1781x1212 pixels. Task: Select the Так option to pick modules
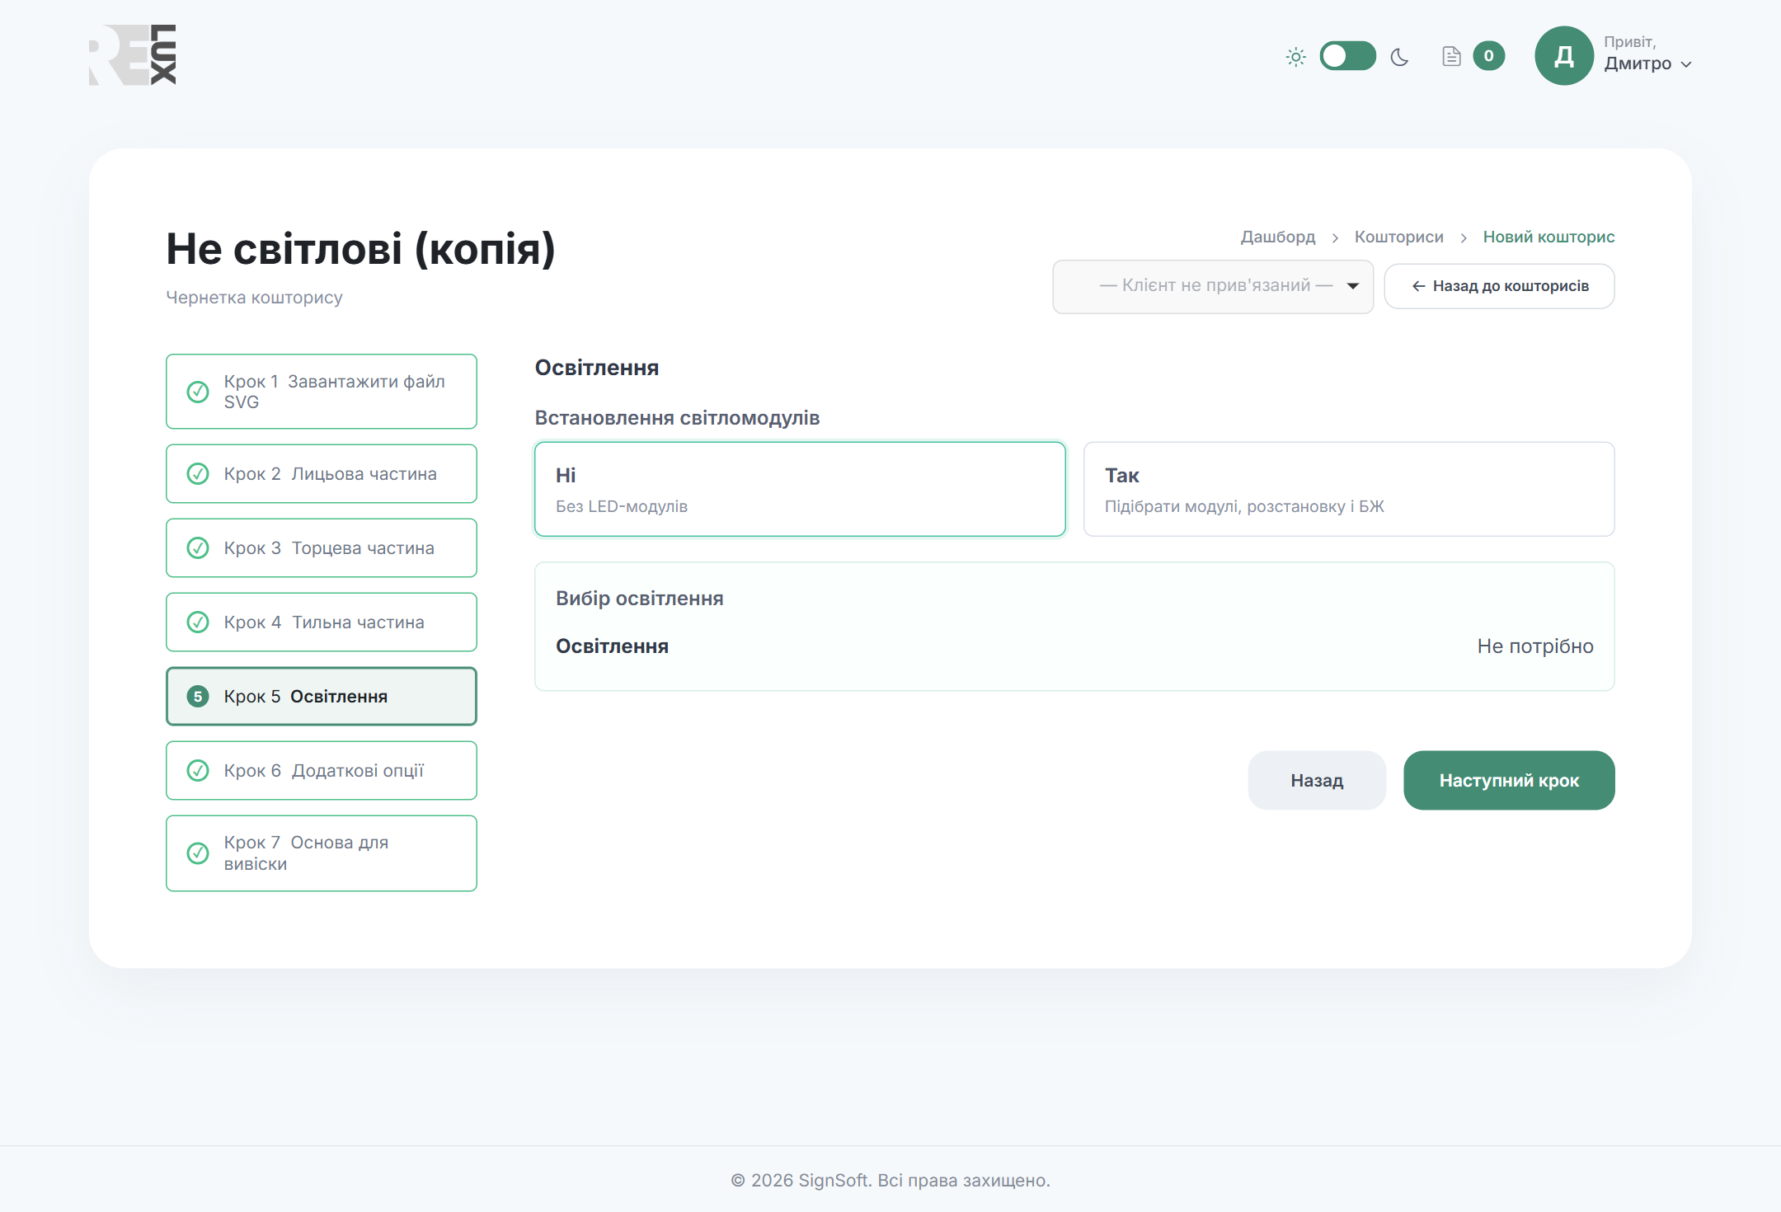(1349, 489)
